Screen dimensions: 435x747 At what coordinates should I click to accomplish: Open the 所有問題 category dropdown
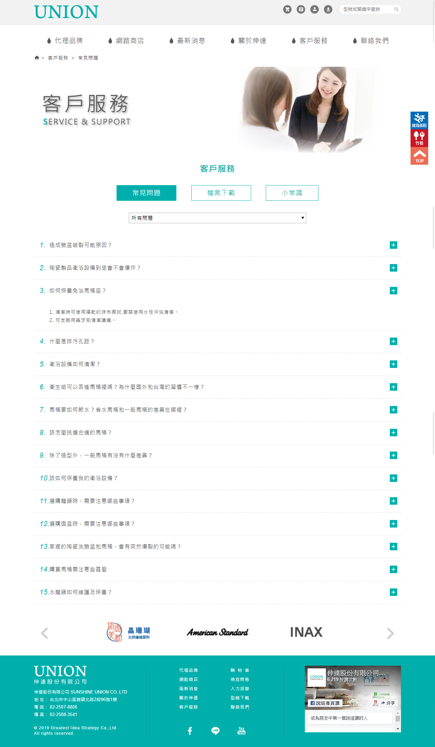[x=217, y=218]
